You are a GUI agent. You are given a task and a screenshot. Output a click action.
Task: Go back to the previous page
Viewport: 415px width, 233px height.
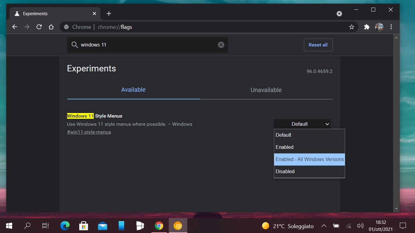point(15,27)
